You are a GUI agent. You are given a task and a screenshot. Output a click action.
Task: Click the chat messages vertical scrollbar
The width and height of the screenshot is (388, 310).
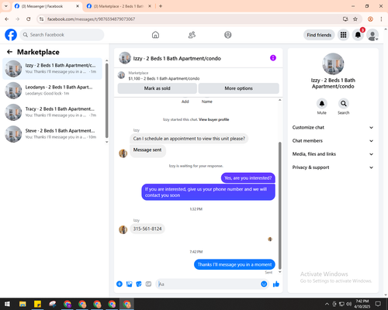(279, 205)
